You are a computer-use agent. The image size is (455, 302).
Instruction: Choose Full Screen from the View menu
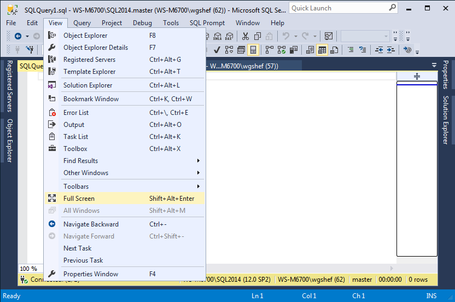tap(125, 199)
